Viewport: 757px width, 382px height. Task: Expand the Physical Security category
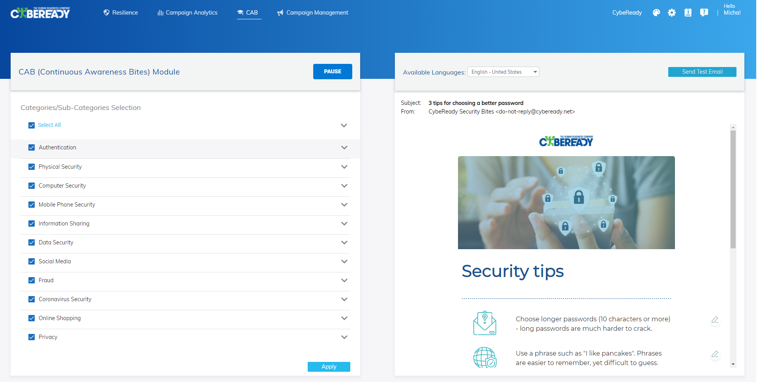point(344,167)
